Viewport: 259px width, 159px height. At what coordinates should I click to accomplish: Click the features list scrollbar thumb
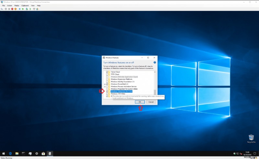(x=155, y=92)
